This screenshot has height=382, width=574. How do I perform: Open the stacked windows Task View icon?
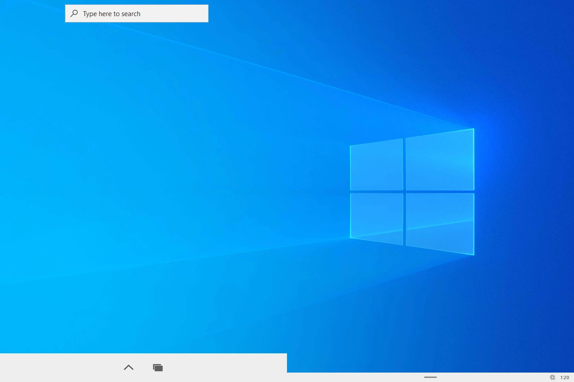(x=158, y=368)
